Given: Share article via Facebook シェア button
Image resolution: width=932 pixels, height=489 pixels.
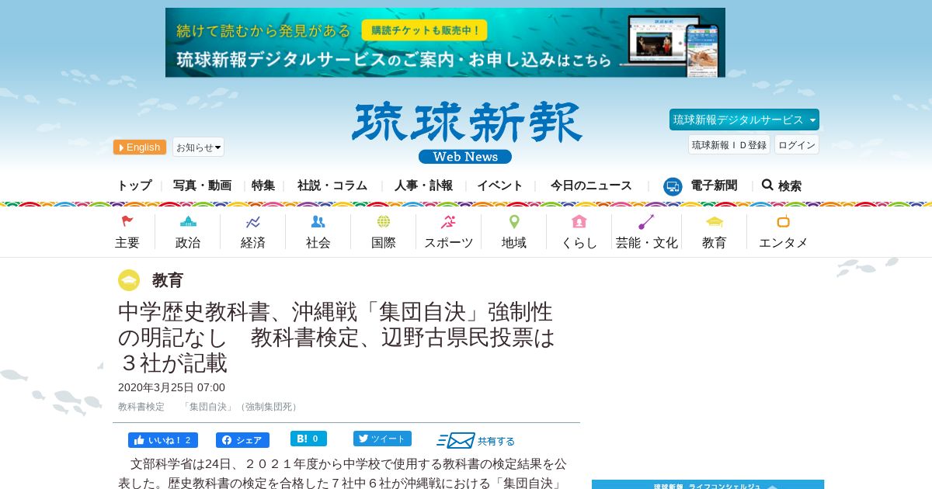Looking at the screenshot, I should tap(242, 440).
